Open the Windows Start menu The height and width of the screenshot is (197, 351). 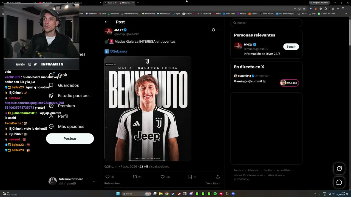point(118,194)
